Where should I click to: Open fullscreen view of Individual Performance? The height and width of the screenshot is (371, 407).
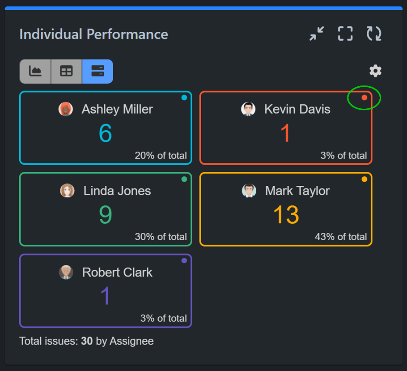point(345,34)
